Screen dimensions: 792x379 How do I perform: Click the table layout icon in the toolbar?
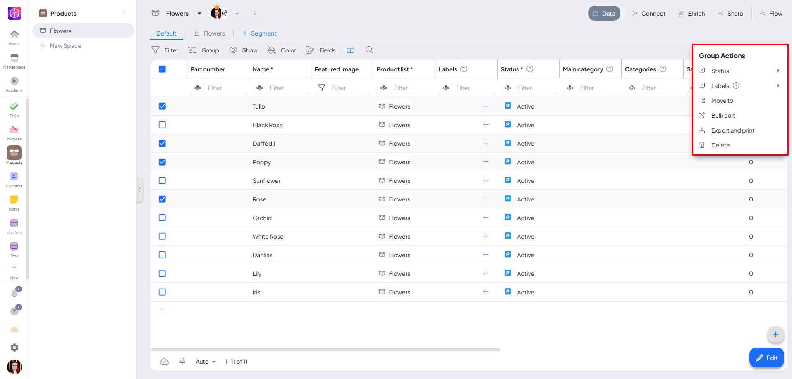(350, 50)
